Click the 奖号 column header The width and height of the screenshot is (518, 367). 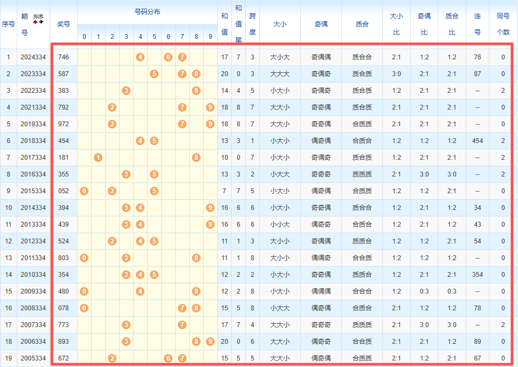(64, 24)
